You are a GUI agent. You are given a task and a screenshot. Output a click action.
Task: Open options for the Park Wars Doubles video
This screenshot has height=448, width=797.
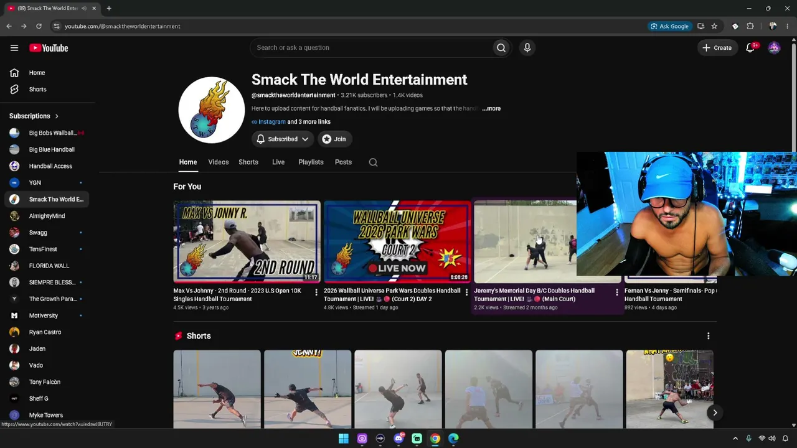click(x=466, y=292)
